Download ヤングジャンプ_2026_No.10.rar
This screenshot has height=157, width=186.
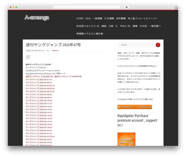click(x=39, y=101)
